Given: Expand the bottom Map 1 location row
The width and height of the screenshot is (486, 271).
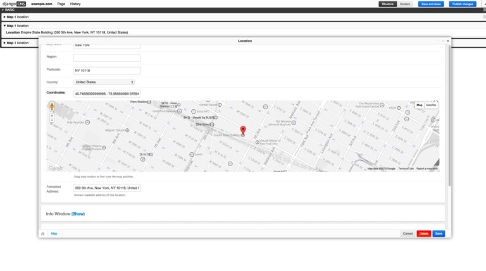Looking at the screenshot, I should click(4, 43).
